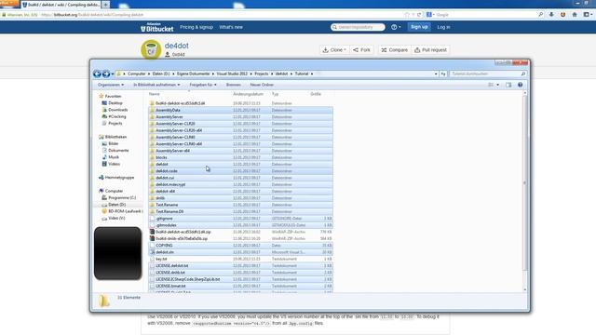Screen dimensions: 596x335
Task: Select the de4dot.sln solution file icon
Action: (x=152, y=252)
